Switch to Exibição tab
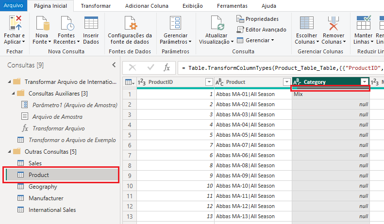The height and width of the screenshot is (224, 384). coord(193,6)
